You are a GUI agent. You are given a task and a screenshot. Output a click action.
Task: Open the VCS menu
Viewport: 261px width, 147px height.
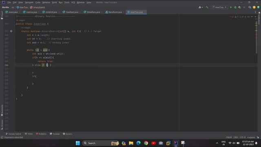coord(73,2)
